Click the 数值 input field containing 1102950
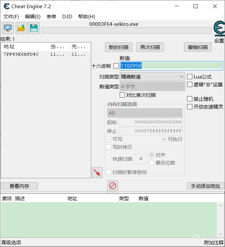The image size is (225, 247). [171, 66]
